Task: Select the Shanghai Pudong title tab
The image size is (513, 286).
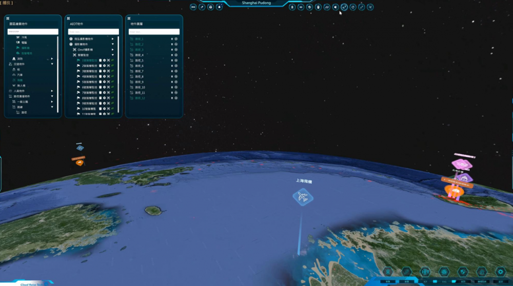Action: click(256, 3)
